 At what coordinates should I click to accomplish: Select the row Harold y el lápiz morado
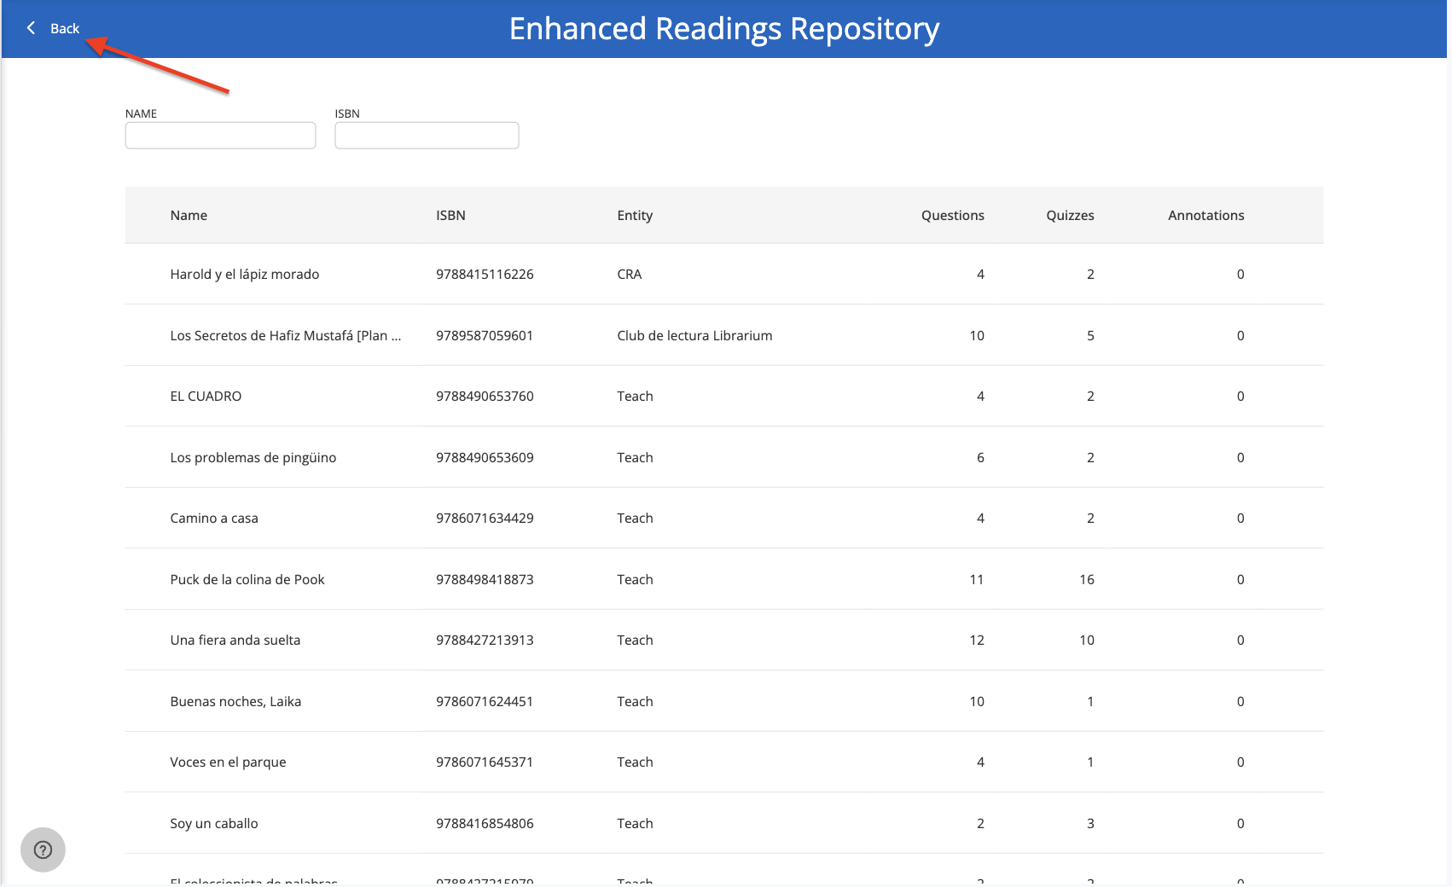point(723,274)
